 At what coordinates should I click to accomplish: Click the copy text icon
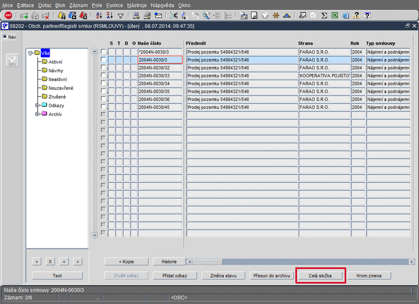click(184, 16)
